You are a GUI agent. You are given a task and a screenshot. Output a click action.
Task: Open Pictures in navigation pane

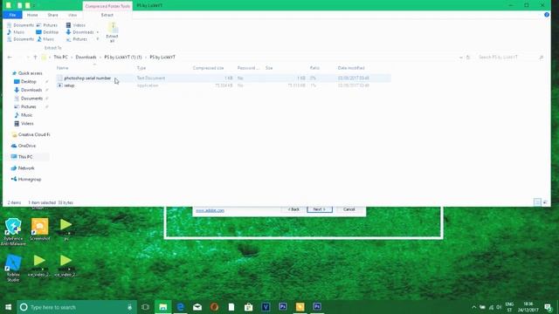25,106
